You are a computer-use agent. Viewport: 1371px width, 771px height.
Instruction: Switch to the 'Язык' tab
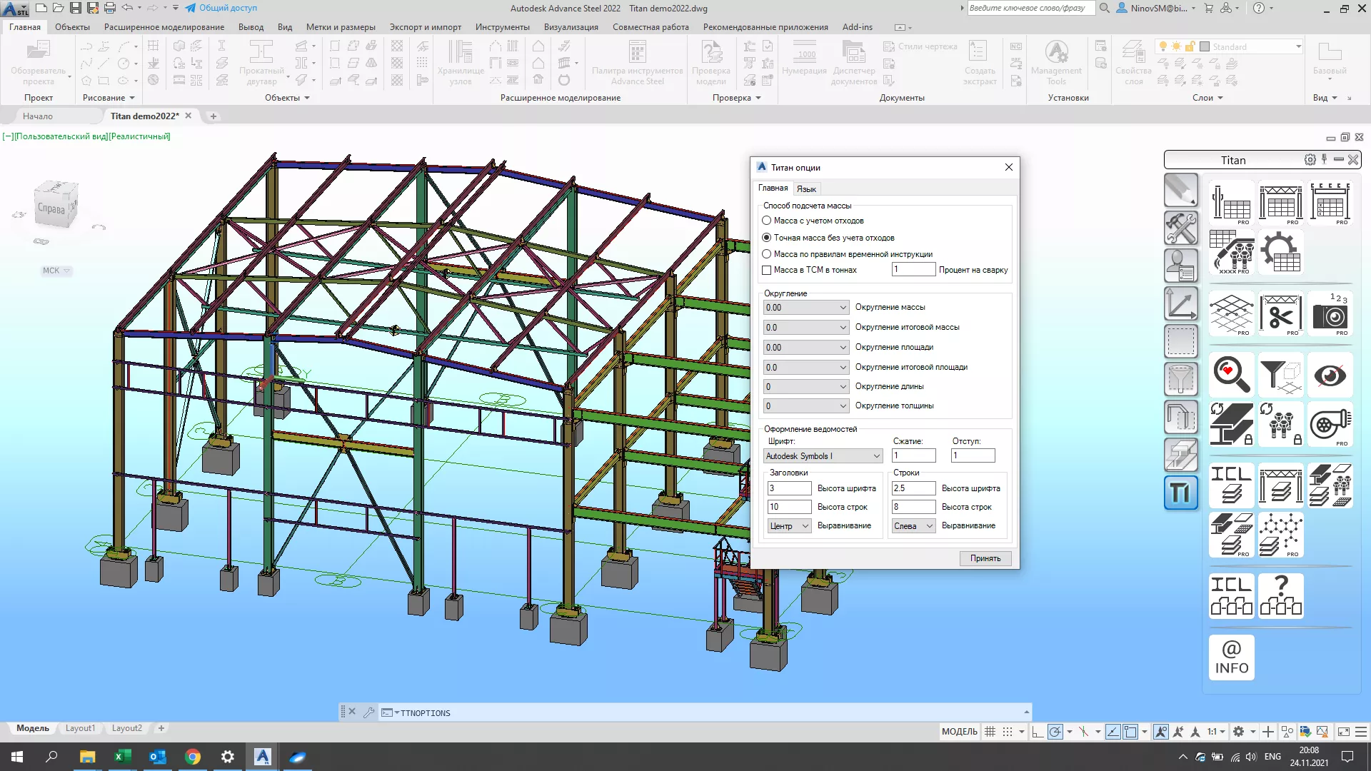806,189
